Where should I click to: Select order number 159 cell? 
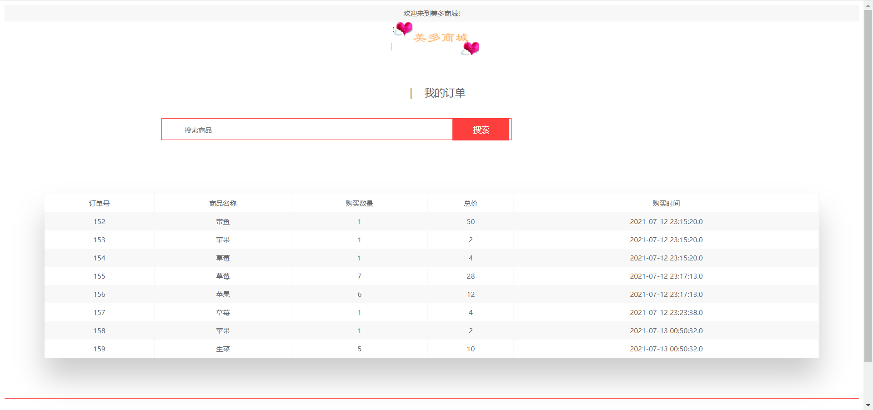click(x=99, y=349)
